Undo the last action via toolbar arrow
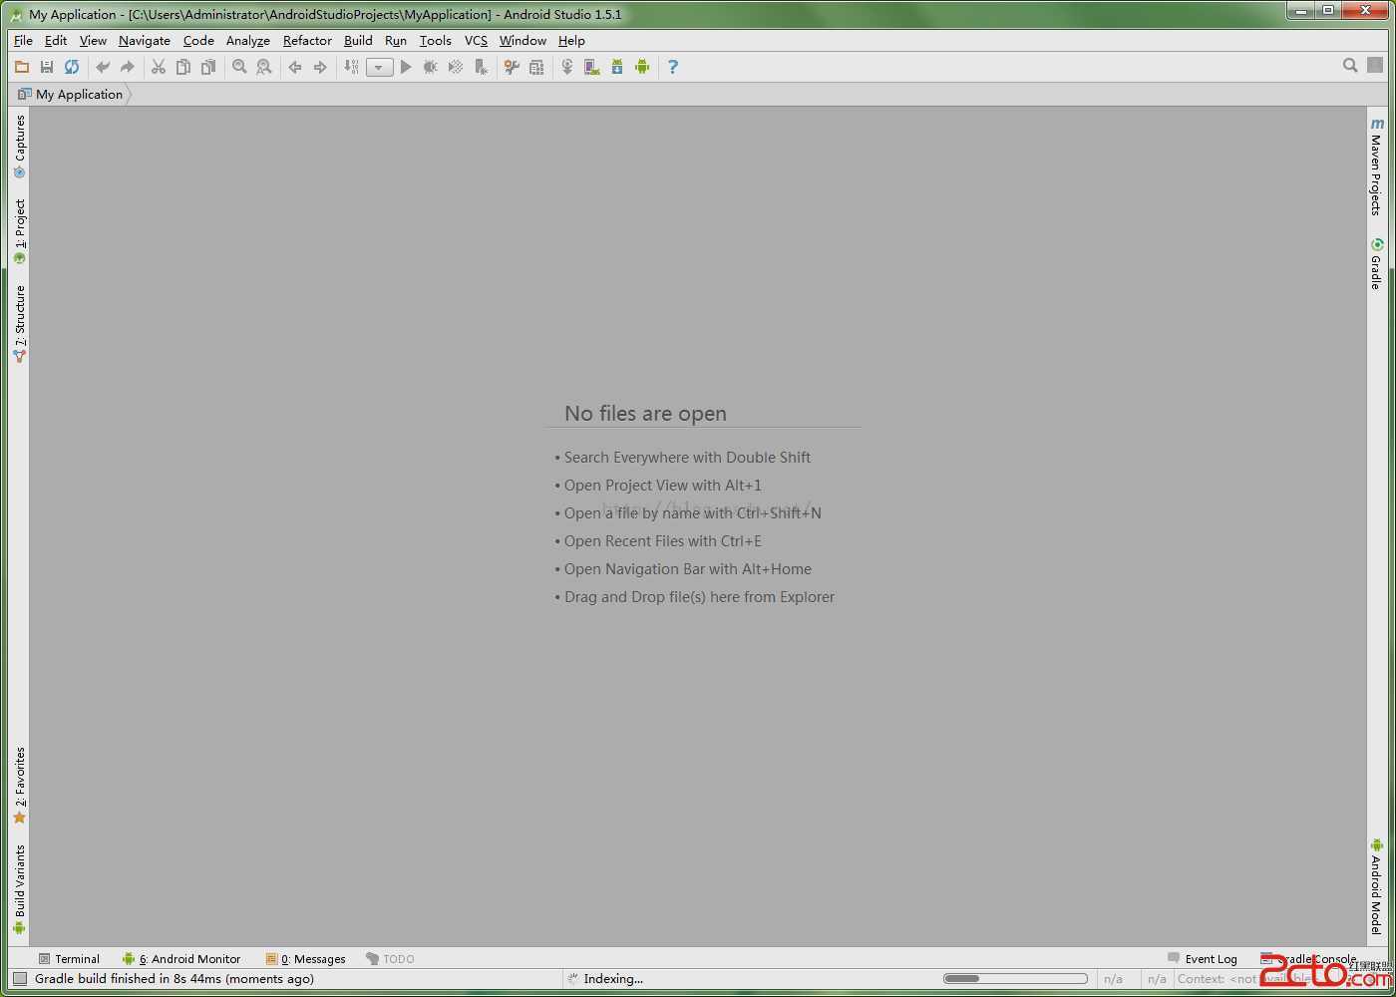1396x997 pixels. point(103,67)
